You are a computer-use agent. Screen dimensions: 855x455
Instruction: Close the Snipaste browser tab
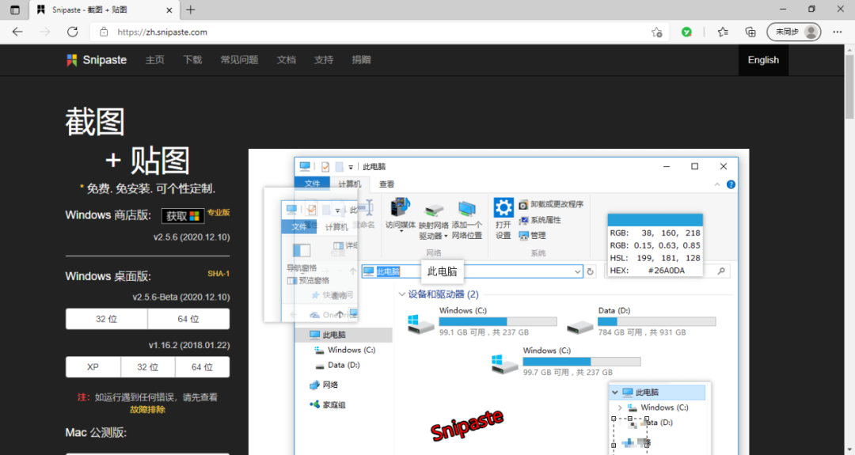point(169,9)
